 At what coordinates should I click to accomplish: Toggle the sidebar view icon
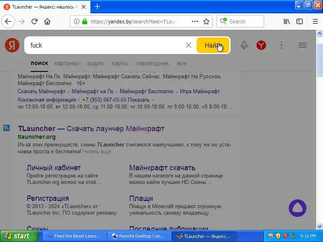[299, 21]
